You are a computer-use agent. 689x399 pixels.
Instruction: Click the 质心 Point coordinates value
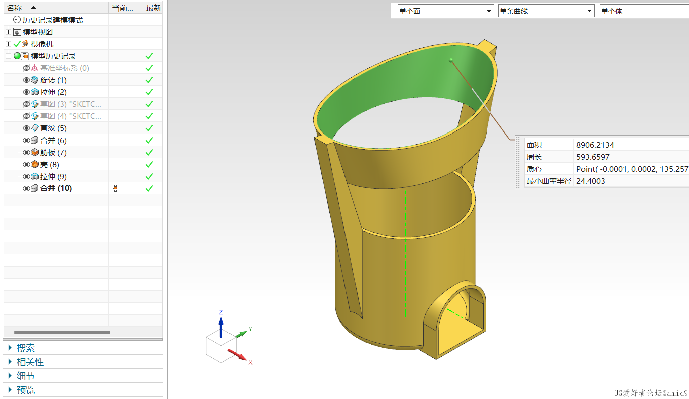tap(632, 169)
